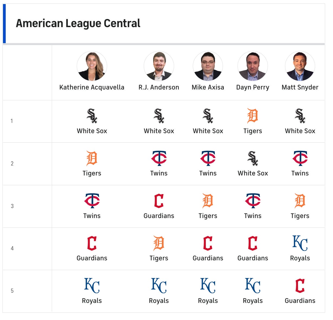
Task: Click Katherine Acquavella's profile photo
Action: [x=92, y=66]
